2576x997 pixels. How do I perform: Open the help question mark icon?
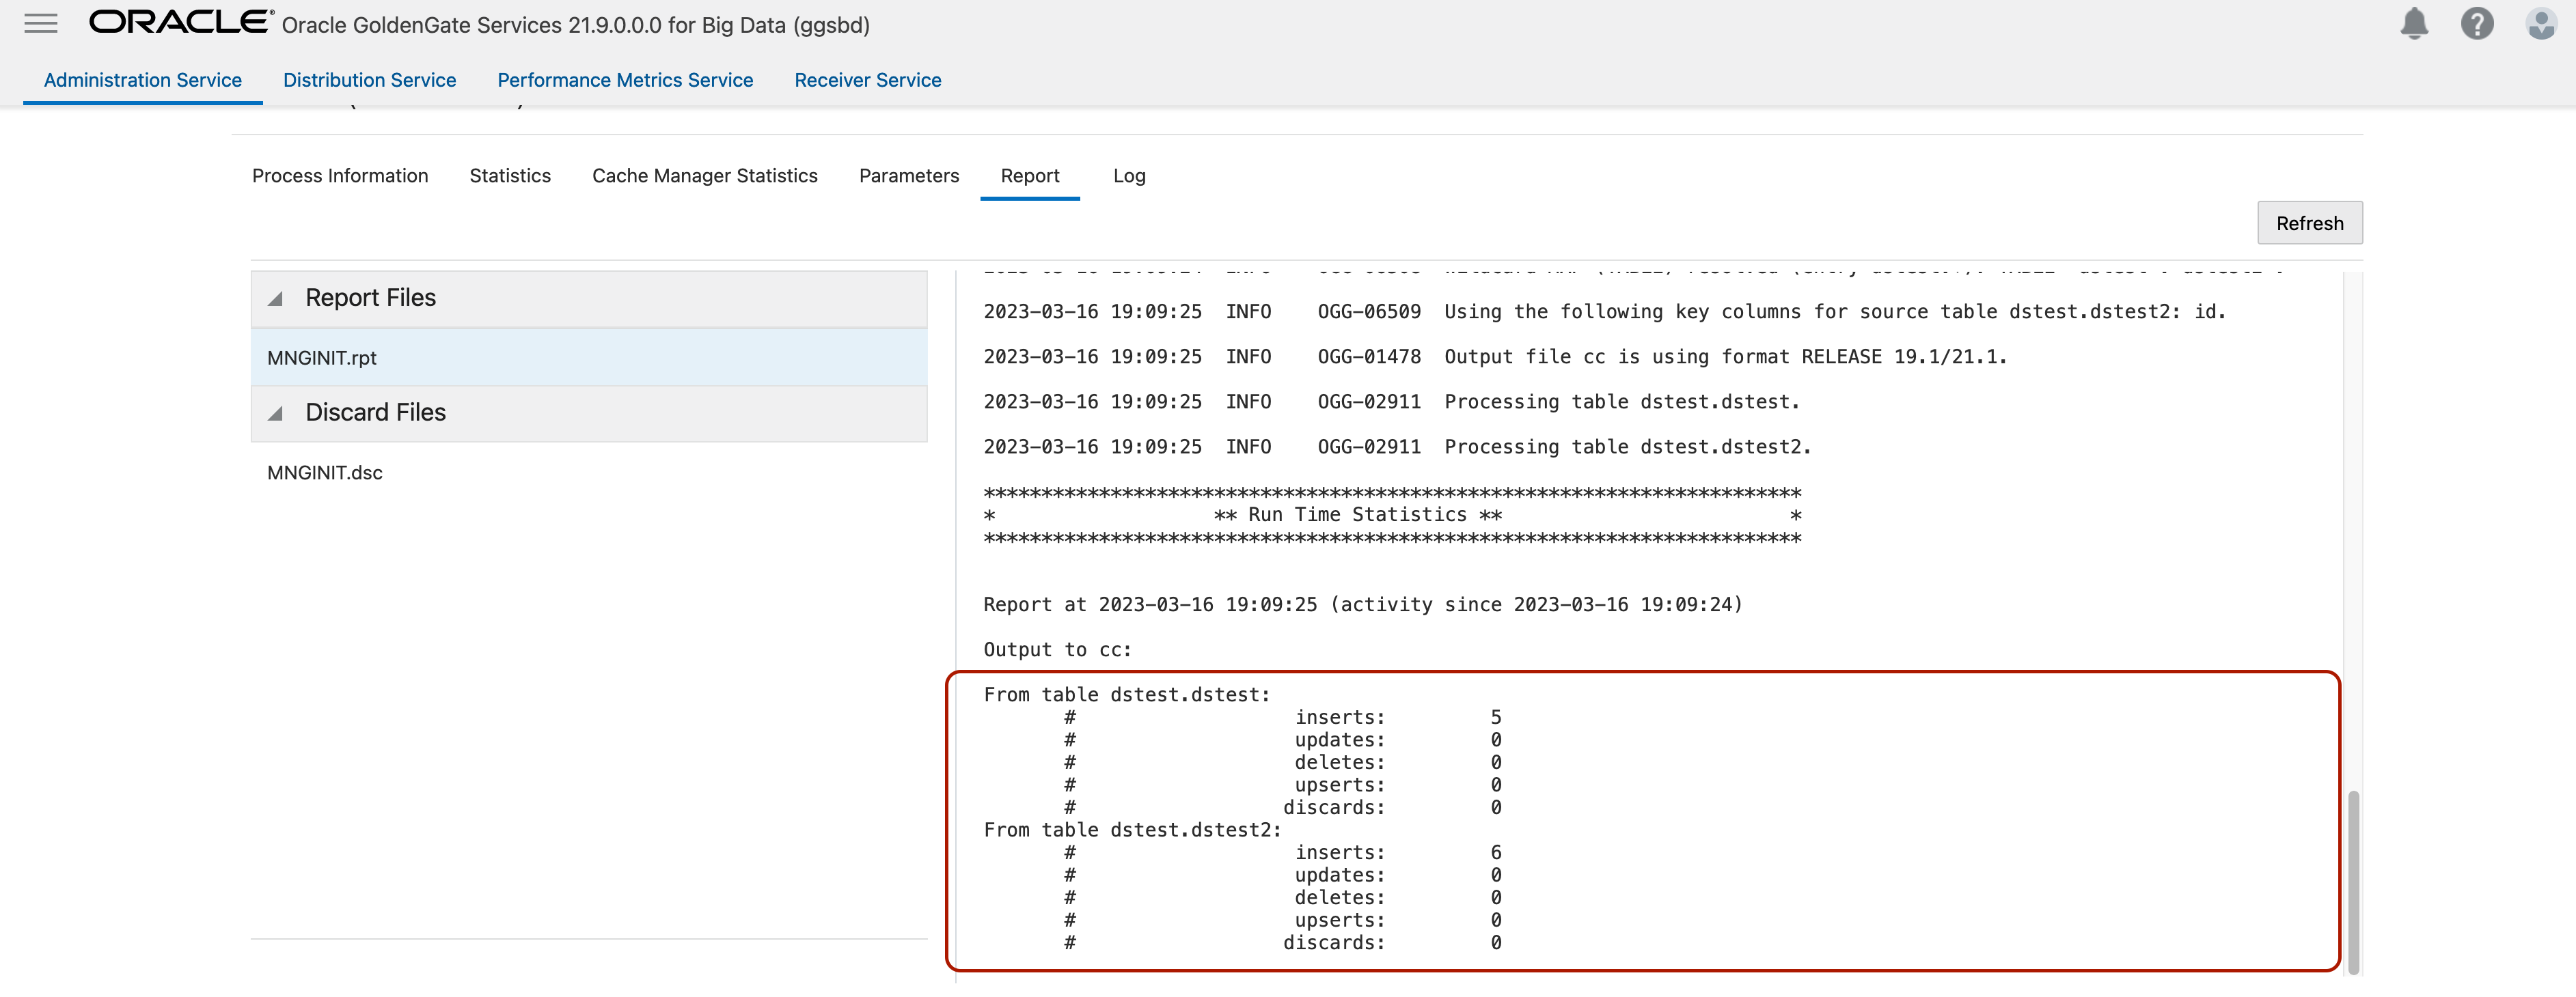tap(2476, 23)
